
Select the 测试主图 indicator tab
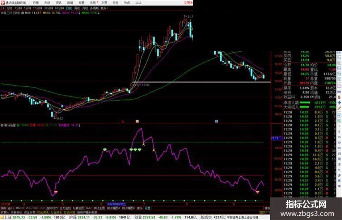pyautogui.click(x=99, y=208)
